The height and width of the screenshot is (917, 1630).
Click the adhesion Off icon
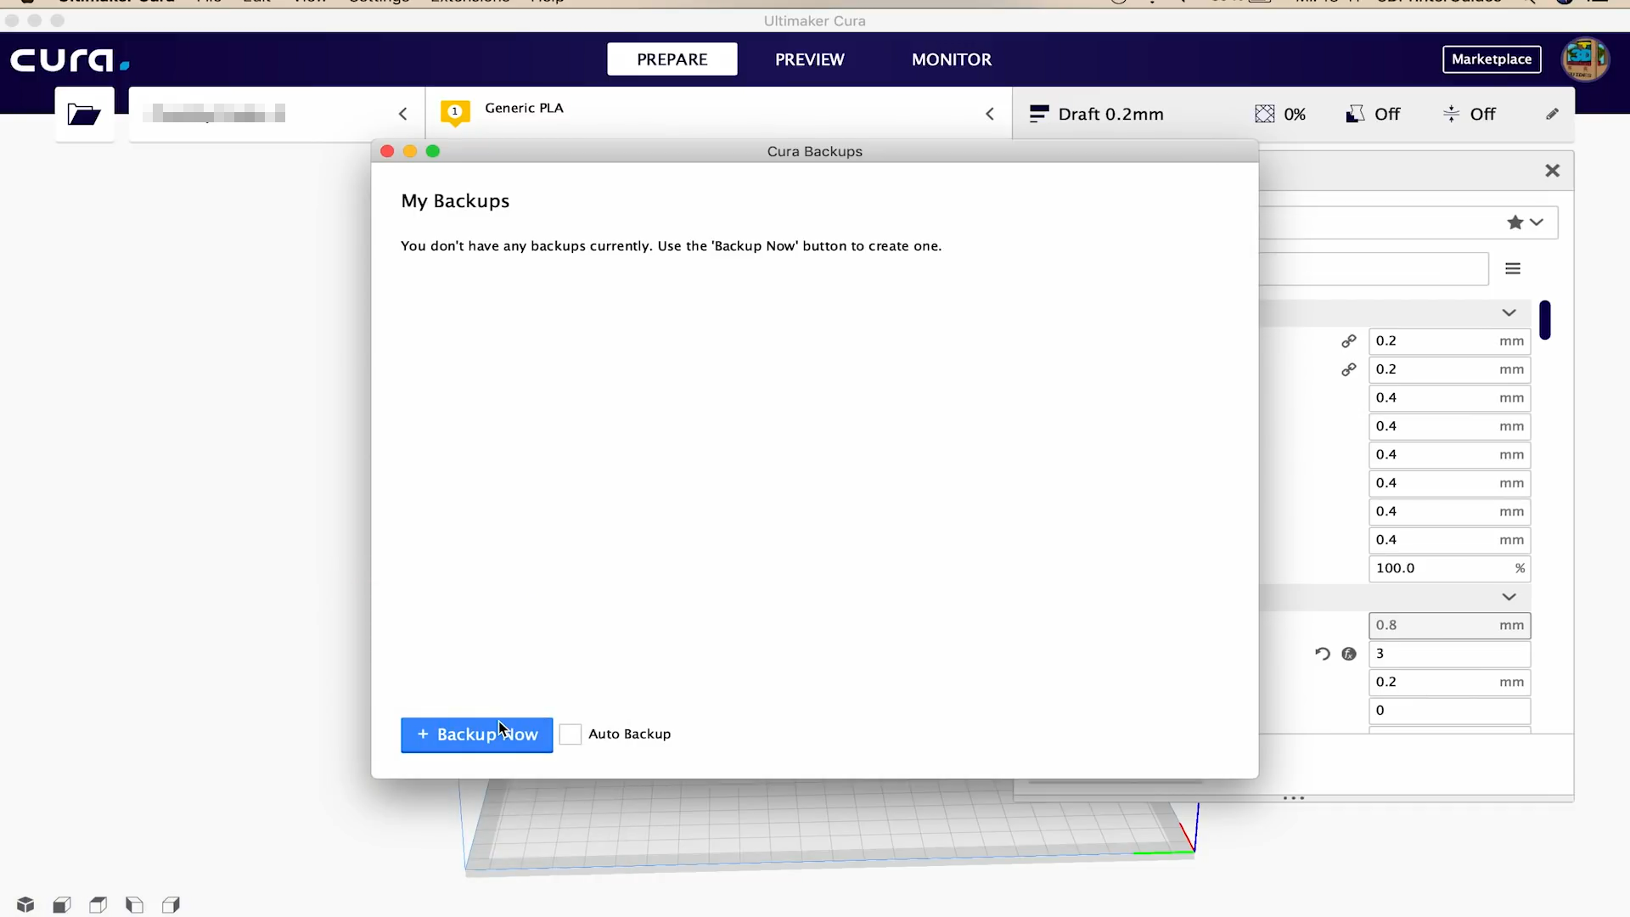click(1451, 114)
